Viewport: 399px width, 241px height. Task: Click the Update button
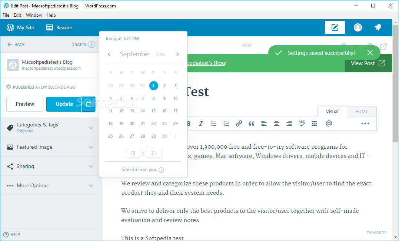64,104
